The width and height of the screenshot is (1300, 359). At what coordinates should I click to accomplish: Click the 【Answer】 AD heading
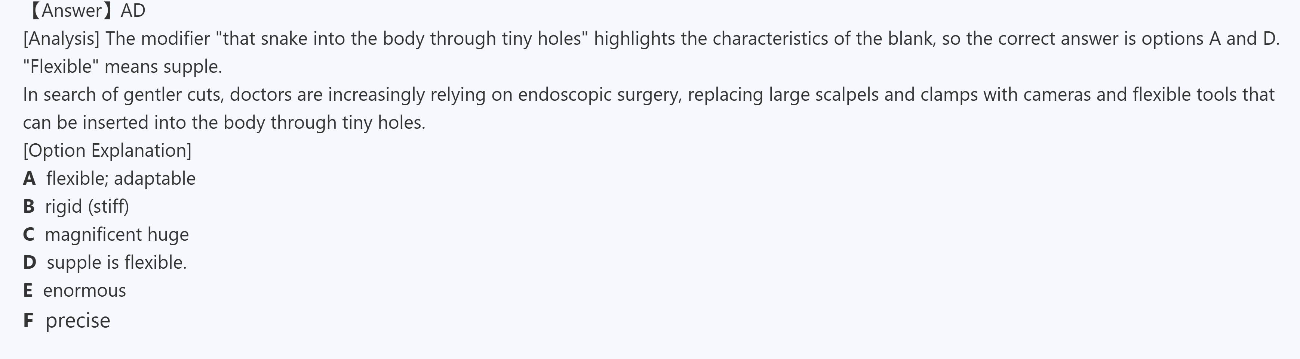tap(86, 10)
